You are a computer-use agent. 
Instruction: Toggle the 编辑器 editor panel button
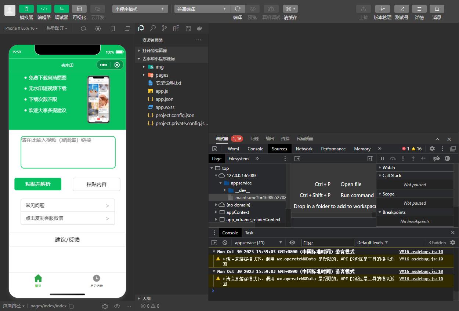[44, 9]
